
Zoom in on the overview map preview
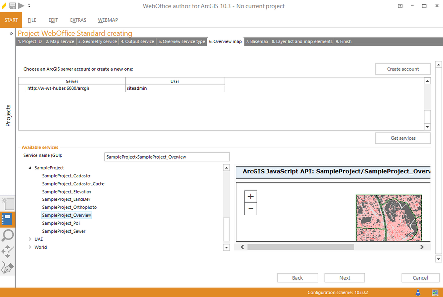point(251,197)
